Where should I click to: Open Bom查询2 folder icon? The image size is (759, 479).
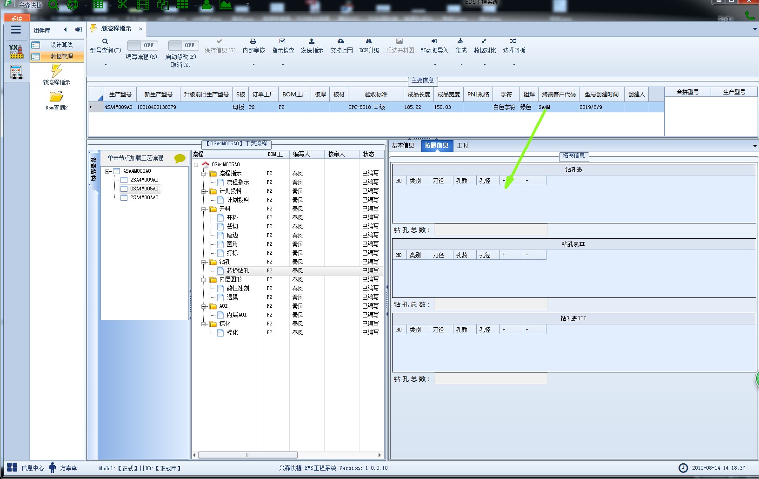coord(56,96)
